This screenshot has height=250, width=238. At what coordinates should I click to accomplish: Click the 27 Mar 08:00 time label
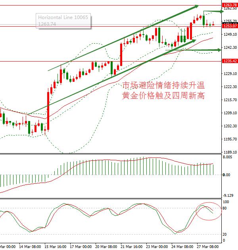[x=207, y=247]
